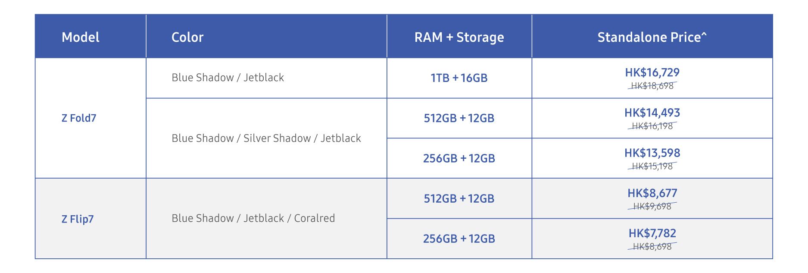Click Blue Shadow / Jetblack color cell

pos(266,78)
